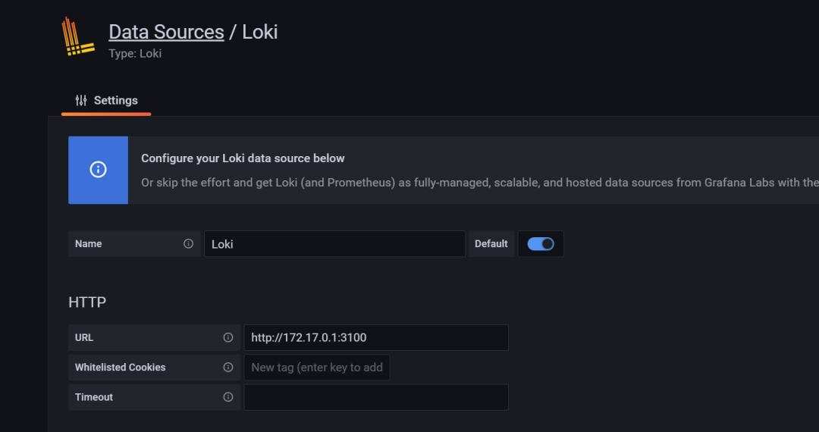This screenshot has height=432, width=819.
Task: Click the Whitelisted Cookies info icon
Action: (228, 368)
